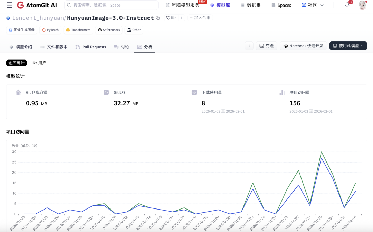
Task: Click the search magnifier icon
Action: 69,5
